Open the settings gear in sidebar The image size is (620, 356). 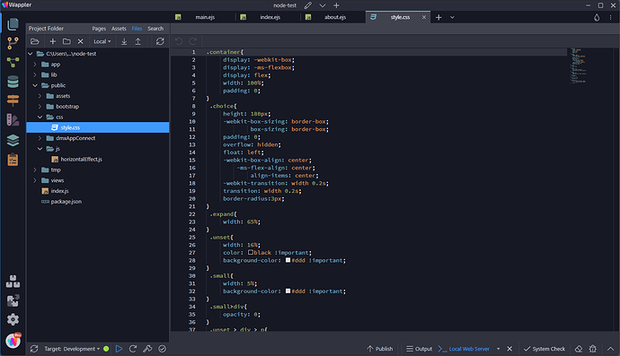(x=13, y=319)
